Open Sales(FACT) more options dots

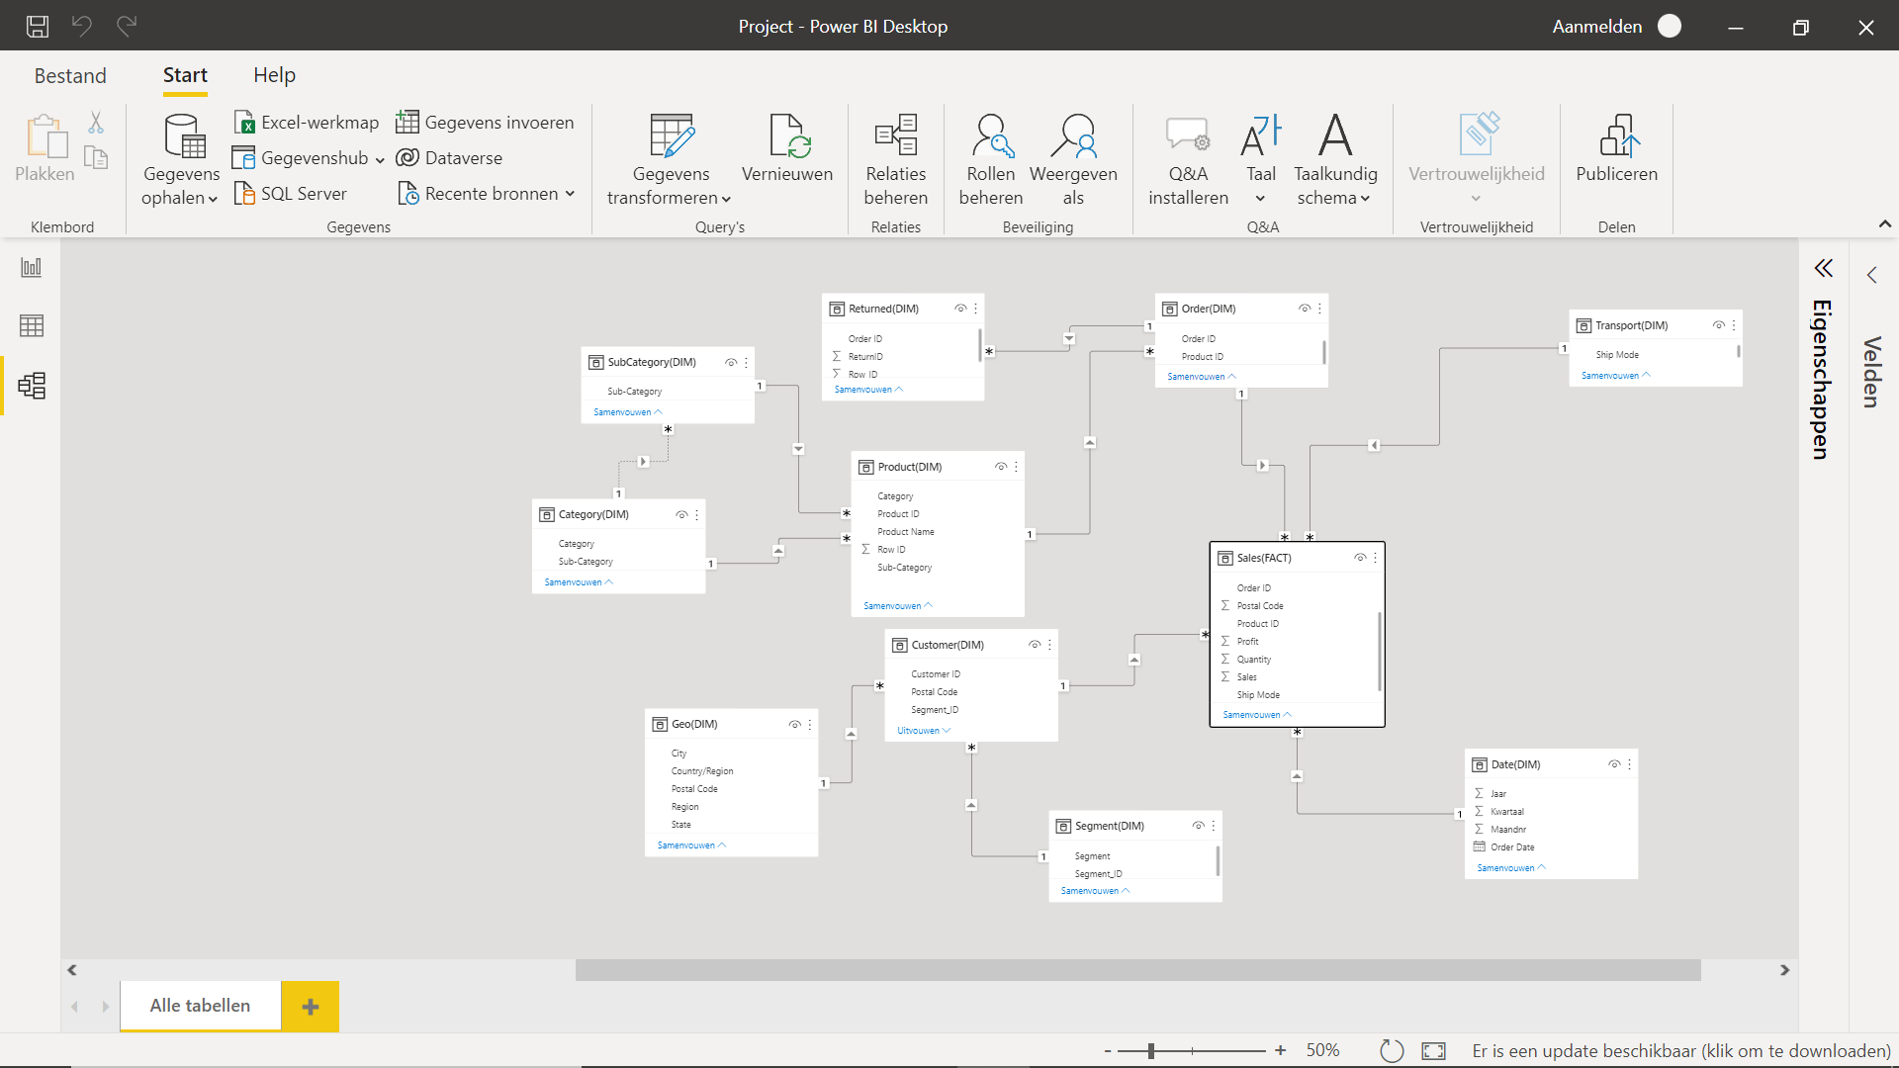pos(1375,558)
